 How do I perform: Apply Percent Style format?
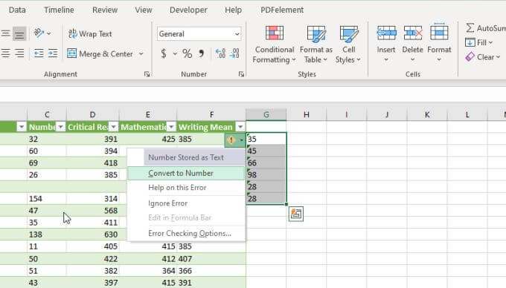pos(188,53)
